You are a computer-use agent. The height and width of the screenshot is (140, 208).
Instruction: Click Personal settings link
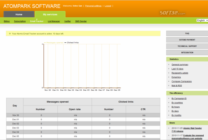93,6
